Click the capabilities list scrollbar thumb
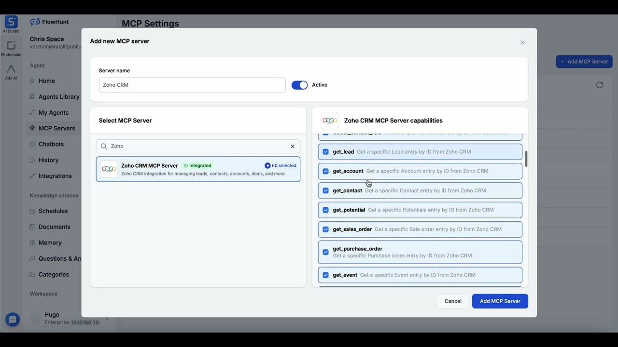Screen dimensions: 618x347 (526, 159)
